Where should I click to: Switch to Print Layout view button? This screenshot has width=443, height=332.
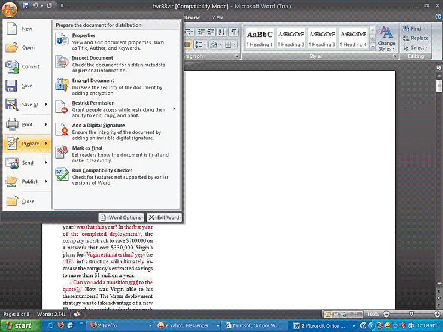click(x=327, y=314)
